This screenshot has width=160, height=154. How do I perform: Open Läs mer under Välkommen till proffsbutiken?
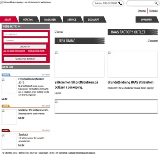pos(58,93)
